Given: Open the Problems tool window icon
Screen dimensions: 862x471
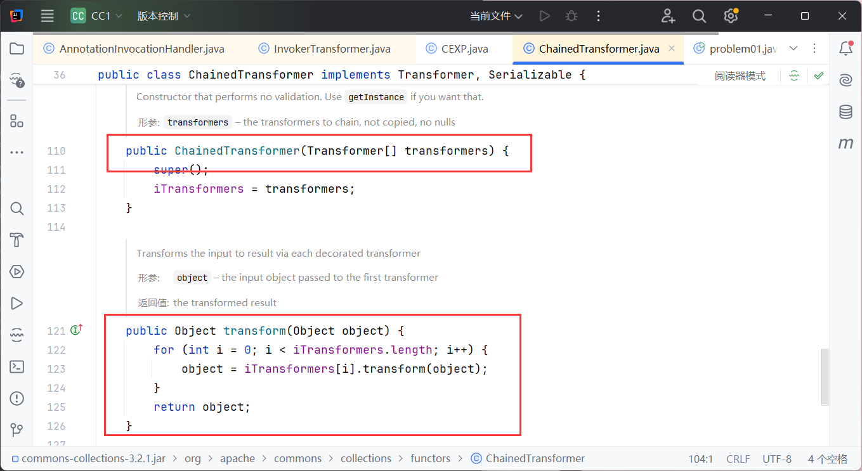Looking at the screenshot, I should click(17, 399).
